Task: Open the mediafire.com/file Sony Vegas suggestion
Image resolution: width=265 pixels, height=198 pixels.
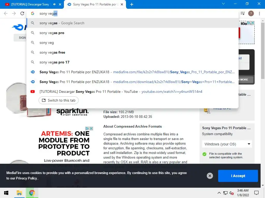Action: [132, 72]
